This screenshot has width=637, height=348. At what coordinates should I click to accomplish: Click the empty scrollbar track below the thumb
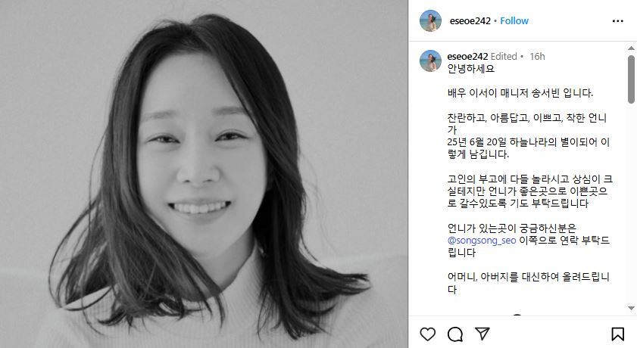tap(631, 203)
